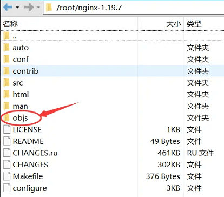Select the configure file name

point(30,188)
